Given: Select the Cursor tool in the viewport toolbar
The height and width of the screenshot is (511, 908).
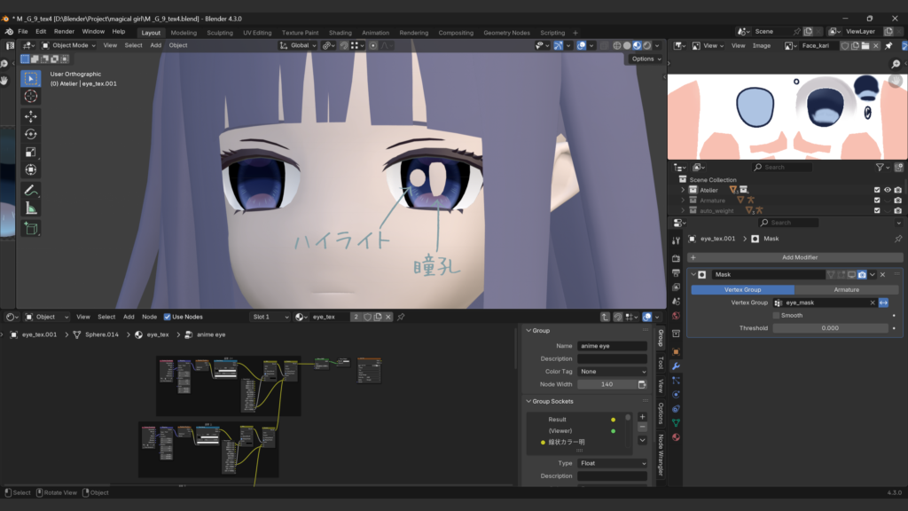Looking at the screenshot, I should [31, 97].
